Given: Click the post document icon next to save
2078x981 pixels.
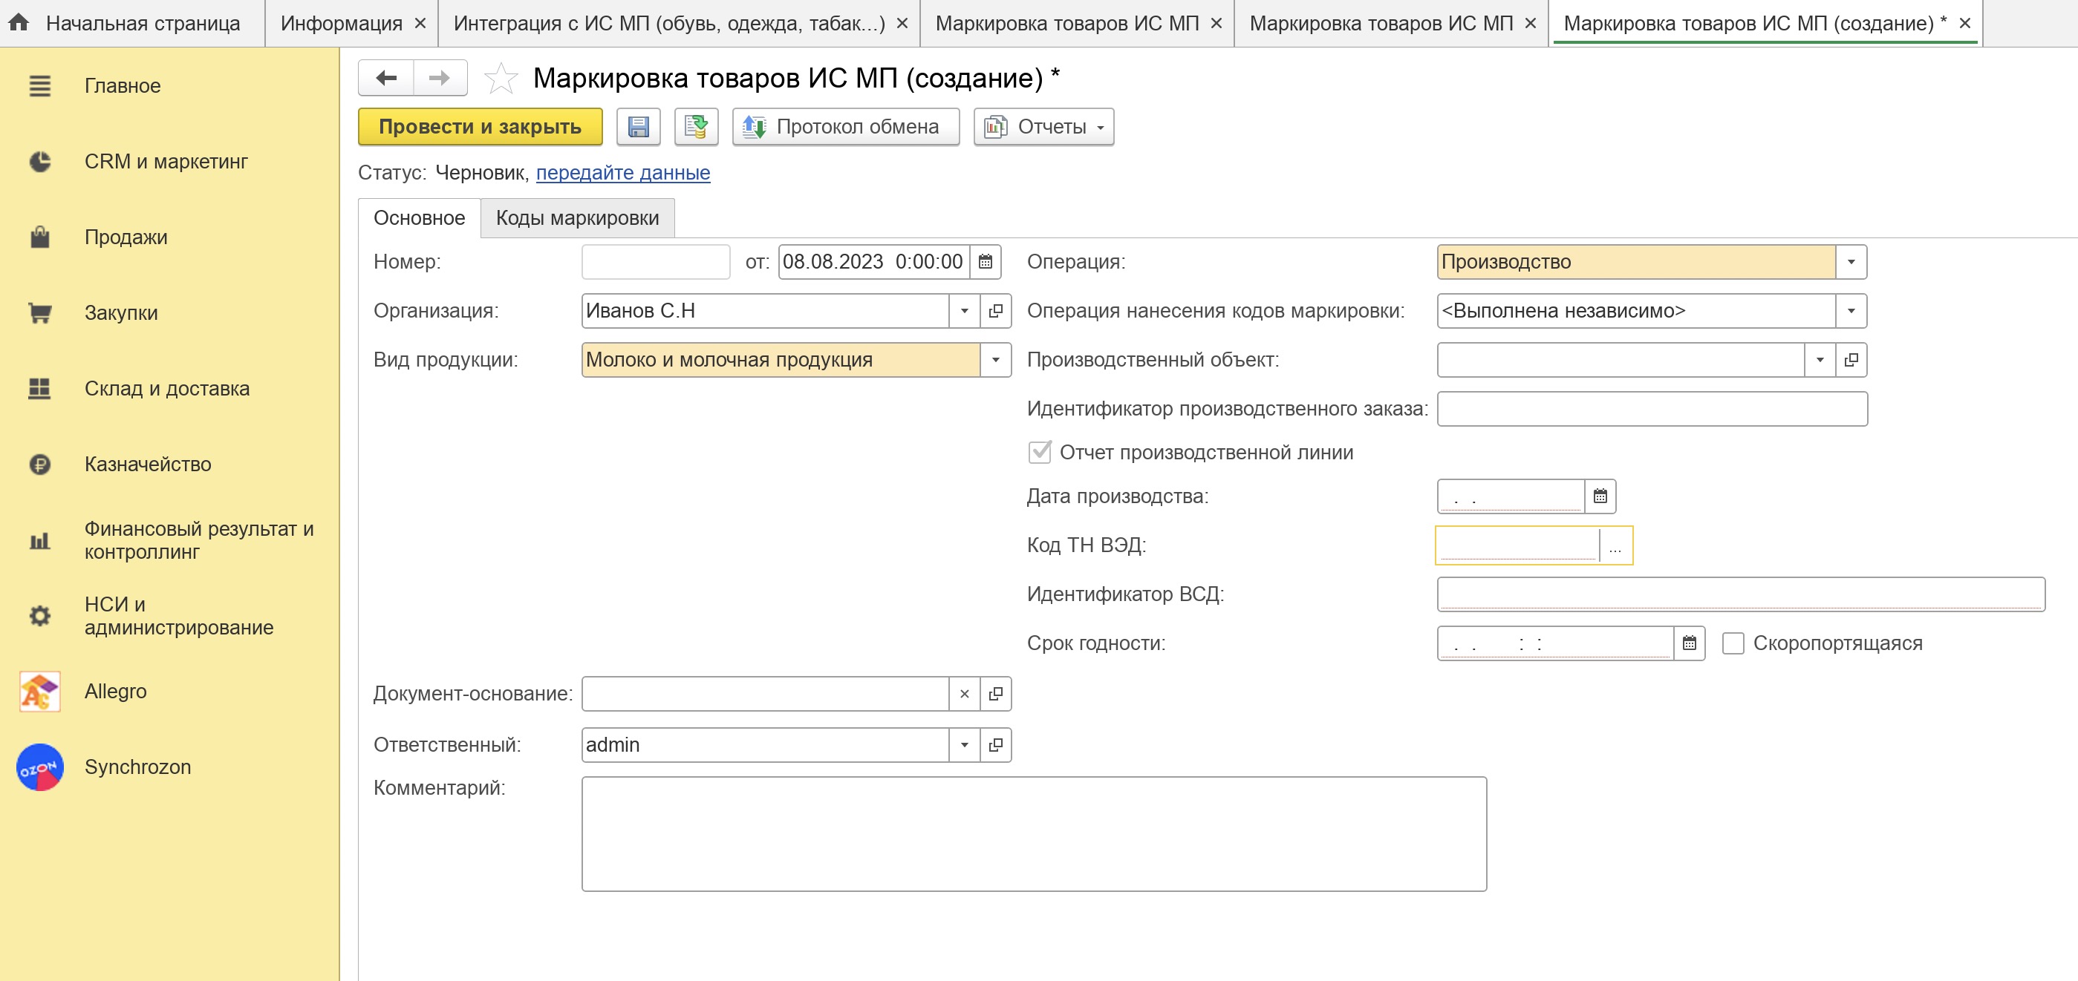Looking at the screenshot, I should (696, 127).
